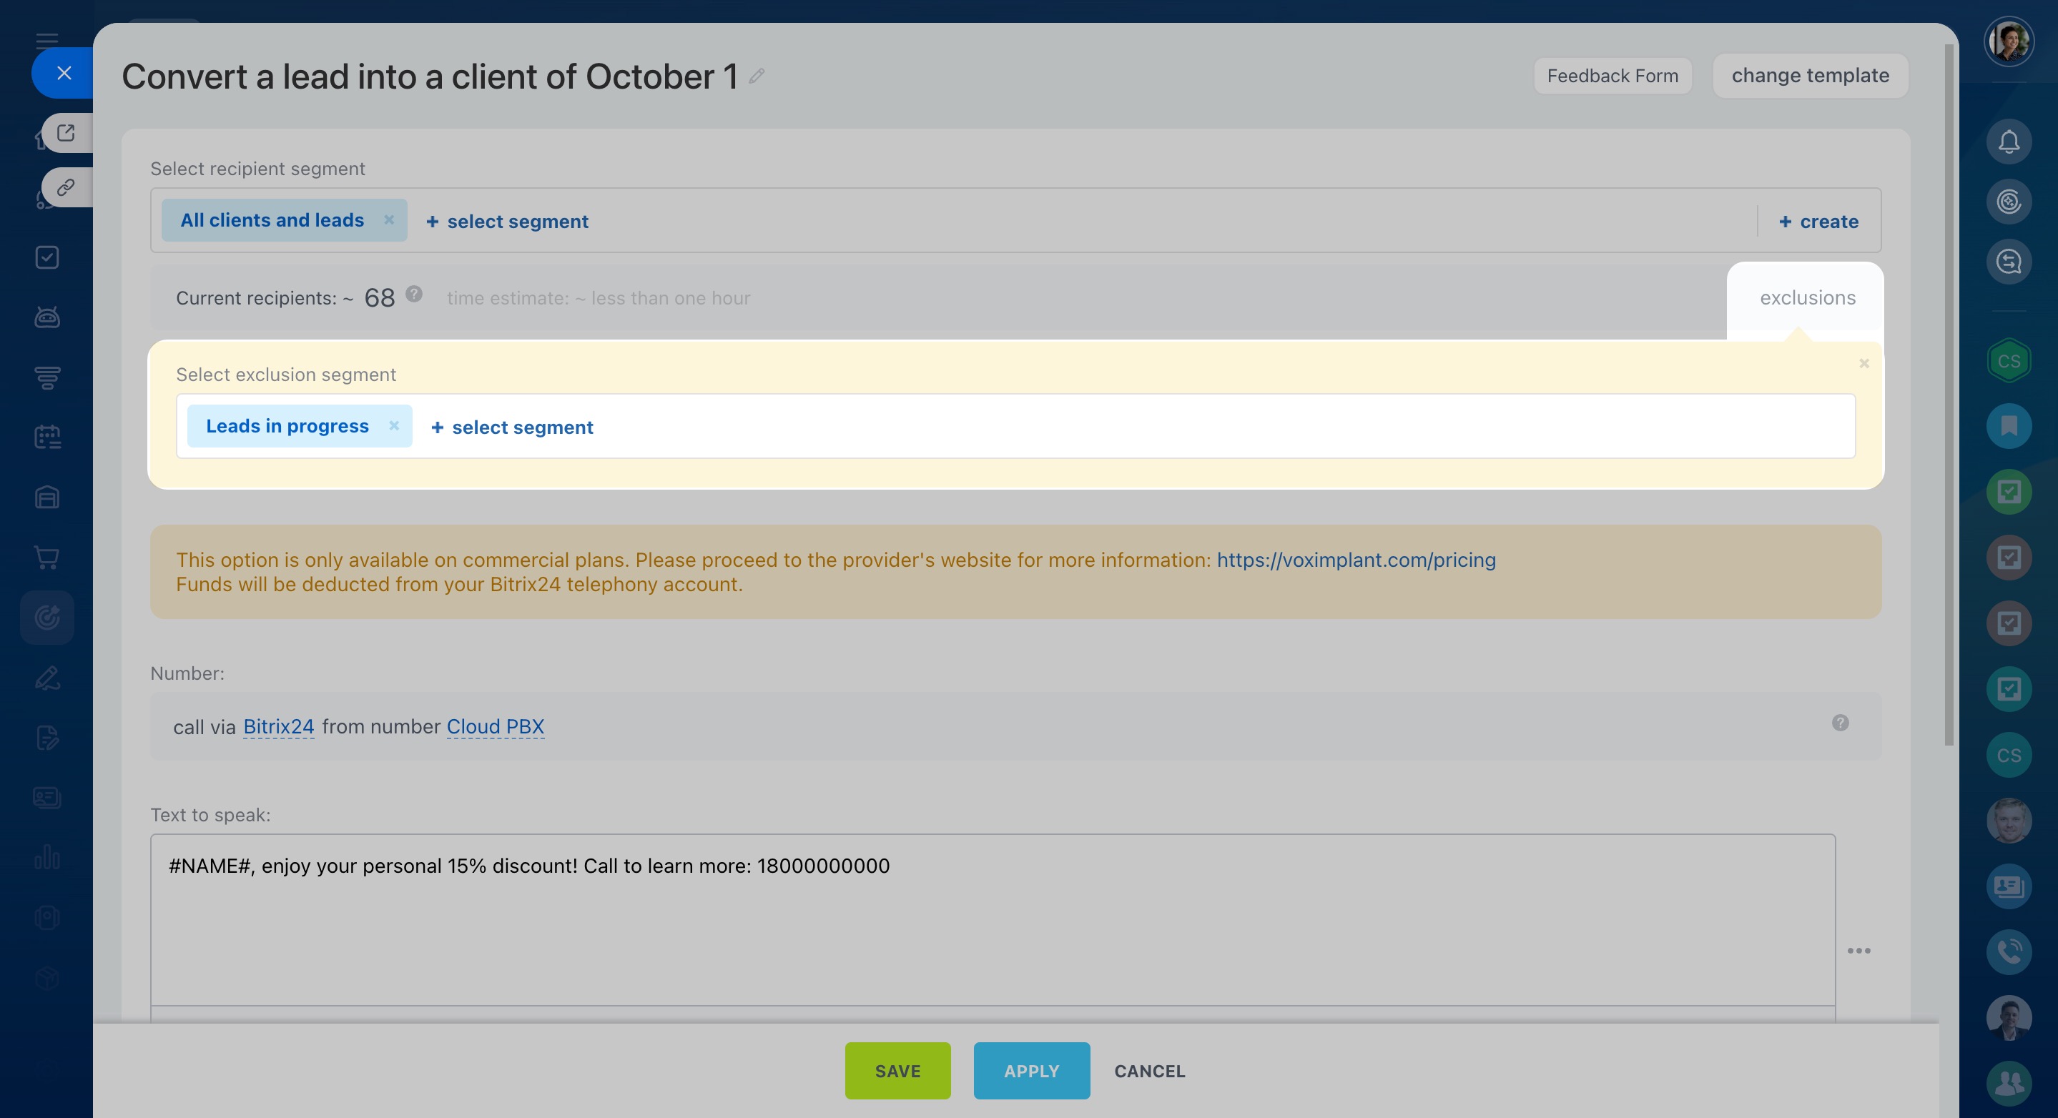
Task: Close the yellow exclusion segment panel
Action: (1864, 363)
